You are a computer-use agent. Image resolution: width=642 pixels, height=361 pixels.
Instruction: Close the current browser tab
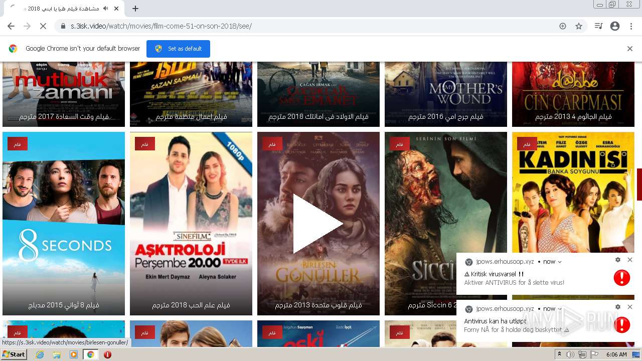click(x=116, y=9)
